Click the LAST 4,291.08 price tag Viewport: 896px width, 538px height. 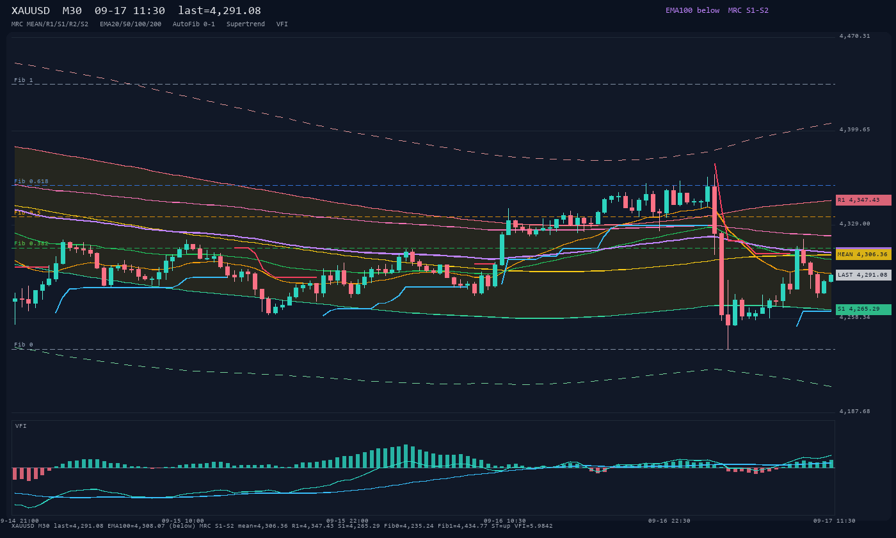(863, 275)
